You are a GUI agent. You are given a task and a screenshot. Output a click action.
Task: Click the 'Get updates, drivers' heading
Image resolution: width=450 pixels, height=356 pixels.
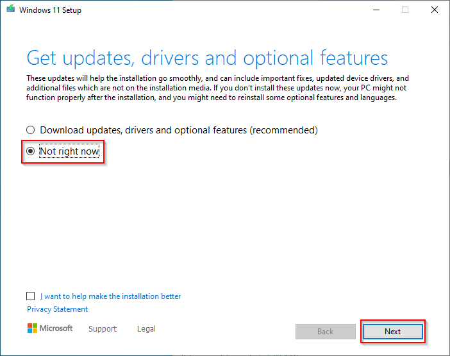[x=207, y=58]
